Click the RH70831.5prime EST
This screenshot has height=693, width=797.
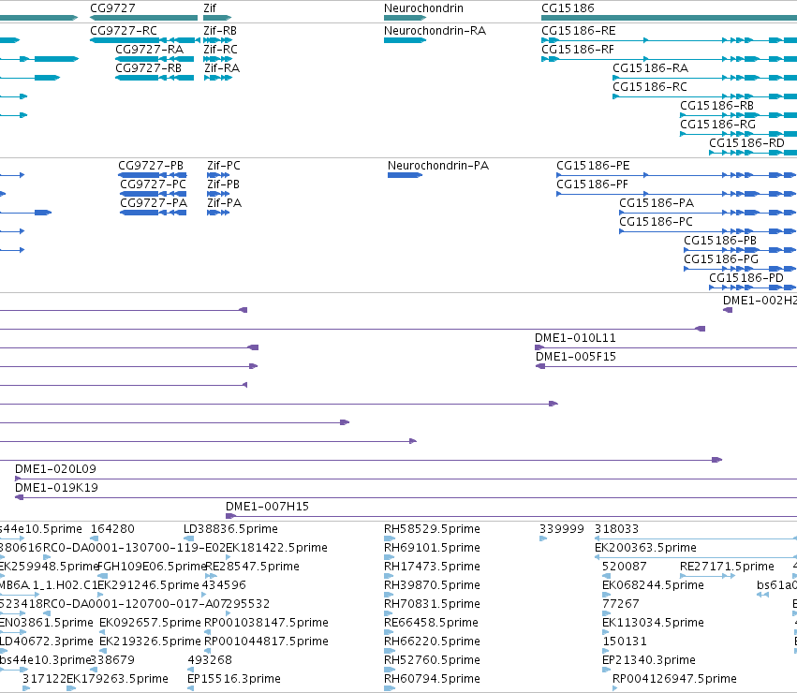point(432,605)
